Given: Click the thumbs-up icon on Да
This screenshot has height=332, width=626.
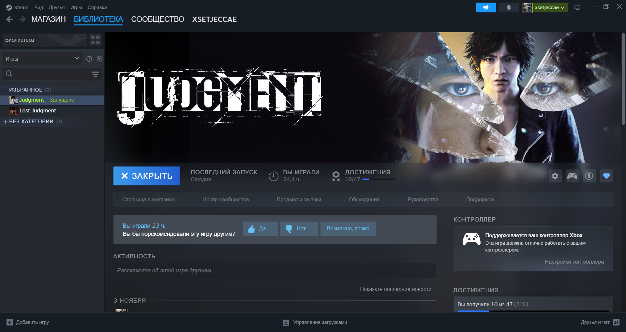Looking at the screenshot, I should (251, 229).
